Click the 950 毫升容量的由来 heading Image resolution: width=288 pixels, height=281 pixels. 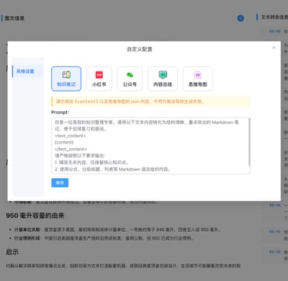point(35,216)
